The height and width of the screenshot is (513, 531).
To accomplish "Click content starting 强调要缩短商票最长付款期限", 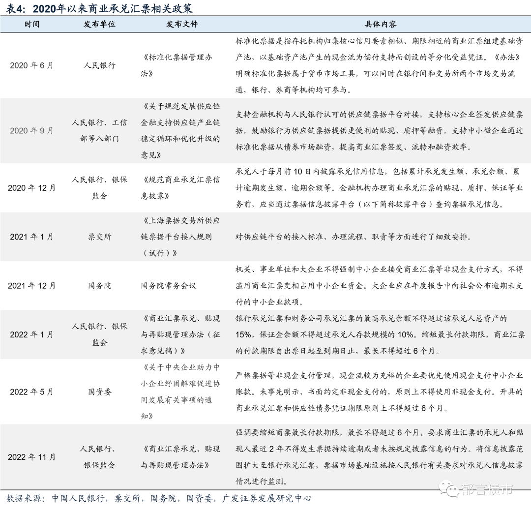I will (x=379, y=457).
